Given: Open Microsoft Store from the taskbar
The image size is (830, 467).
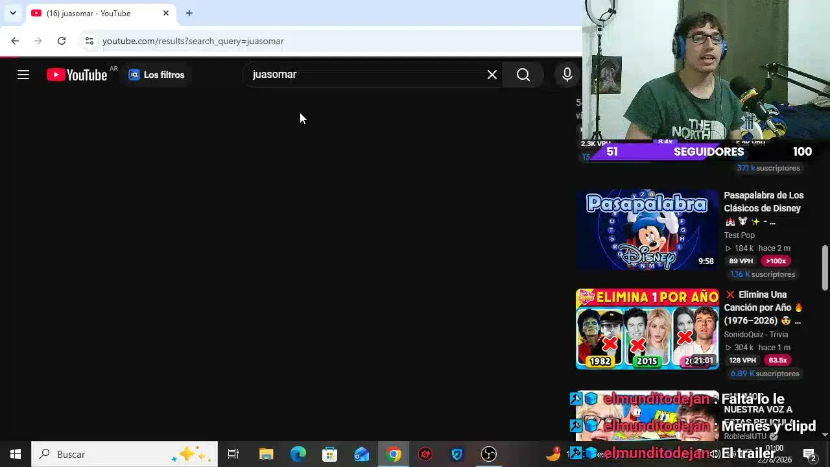Looking at the screenshot, I should (329, 454).
